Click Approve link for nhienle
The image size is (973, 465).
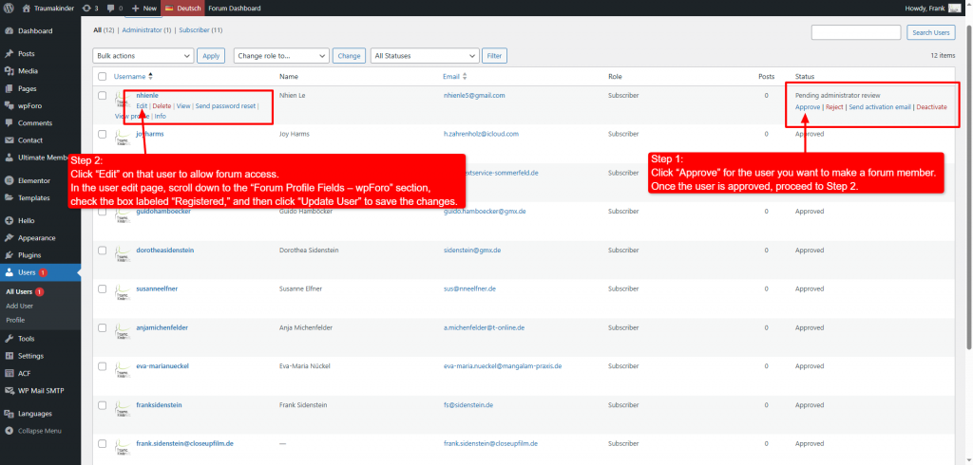coord(808,107)
